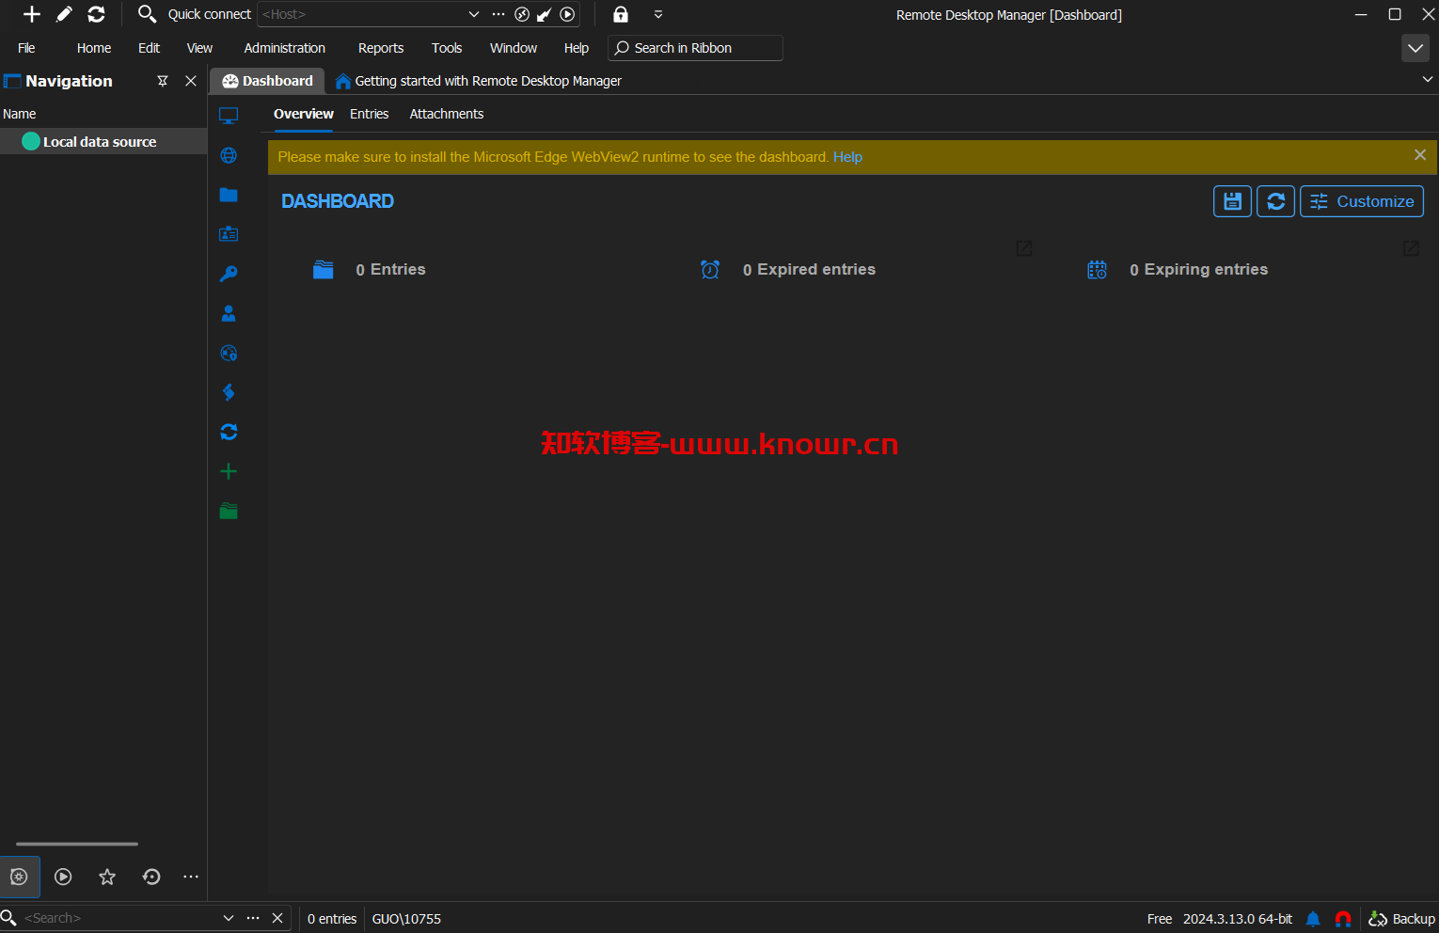Click the Customize dashboard button

[1362, 201]
